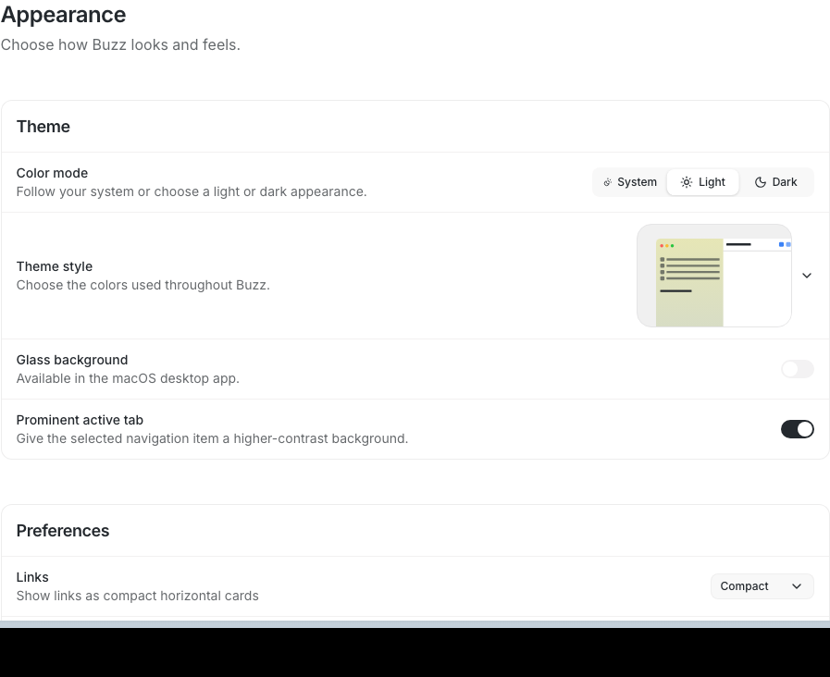Click the chevron icon inside the Compact dropdown

796,586
